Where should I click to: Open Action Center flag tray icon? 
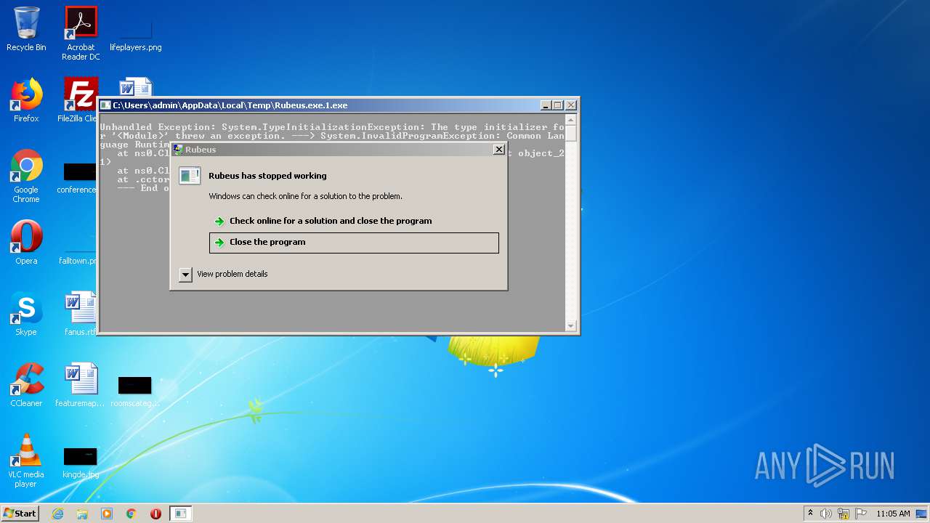(x=861, y=514)
